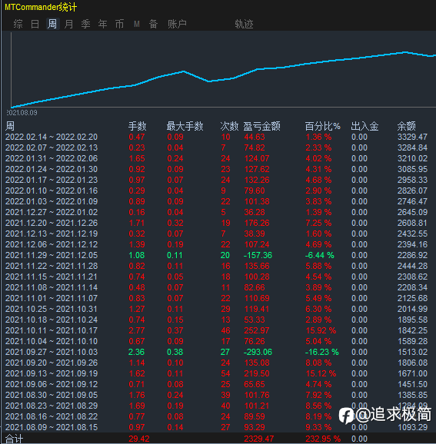
Task: Open the 币 currency tab
Action: (x=120, y=24)
